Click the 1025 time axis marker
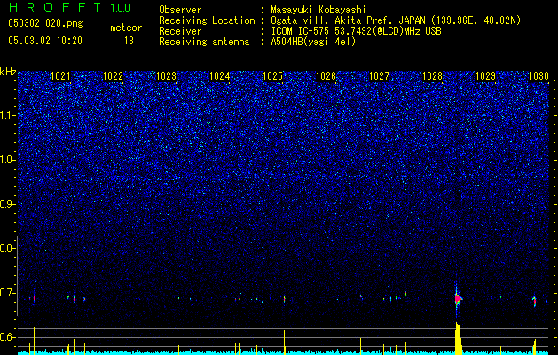The width and height of the screenshot is (558, 355). coord(272,76)
